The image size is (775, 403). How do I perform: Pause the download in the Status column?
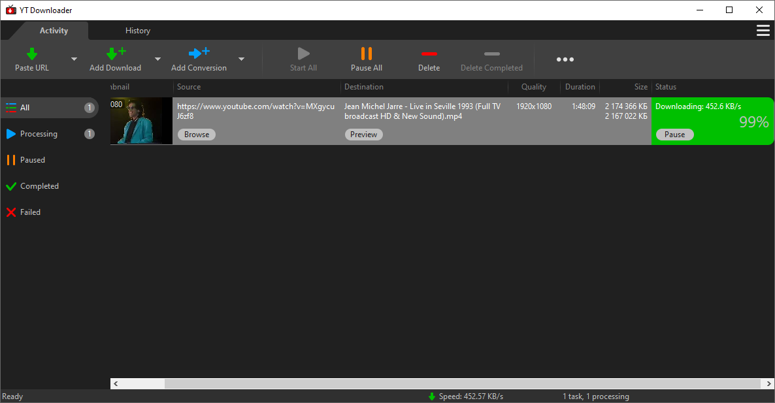674,135
